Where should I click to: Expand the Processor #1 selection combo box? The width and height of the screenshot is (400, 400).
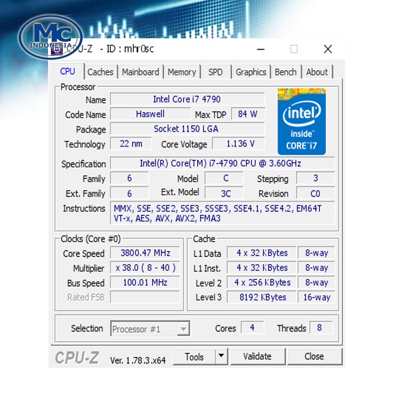[183, 329]
